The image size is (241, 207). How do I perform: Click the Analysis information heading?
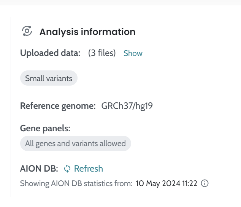pos(87,32)
